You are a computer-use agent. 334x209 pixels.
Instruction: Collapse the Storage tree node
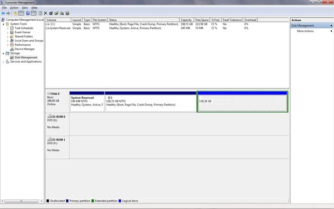point(3,53)
